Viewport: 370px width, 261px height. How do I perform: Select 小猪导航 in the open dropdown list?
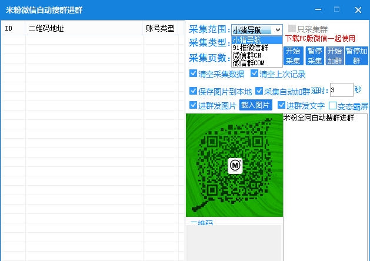[257, 40]
